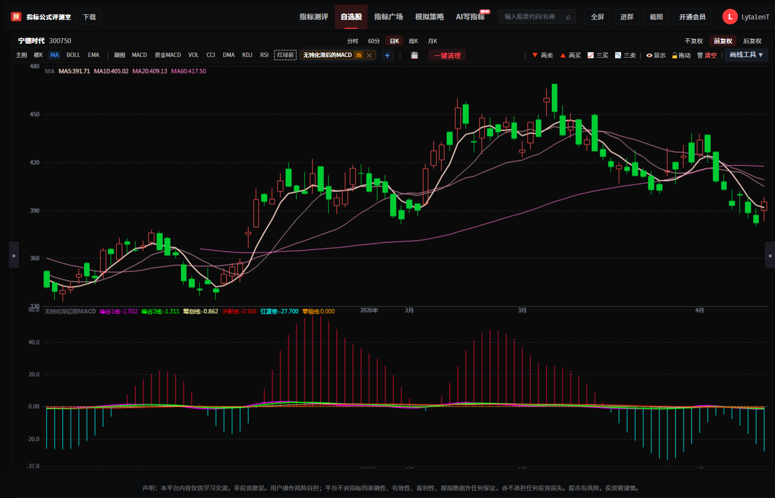Image resolution: width=775 pixels, height=498 pixels.
Task: Click the 红蓝带:-27.700 legend value
Action: click(x=280, y=312)
